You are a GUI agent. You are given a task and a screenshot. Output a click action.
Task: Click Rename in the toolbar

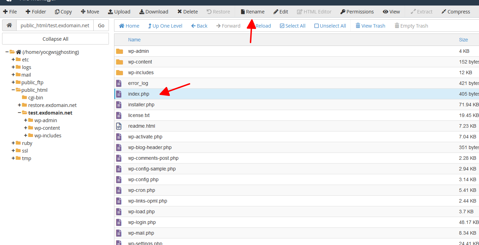(253, 12)
